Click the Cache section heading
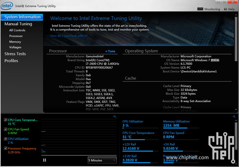The image size is (239, 167). tap(131, 78)
